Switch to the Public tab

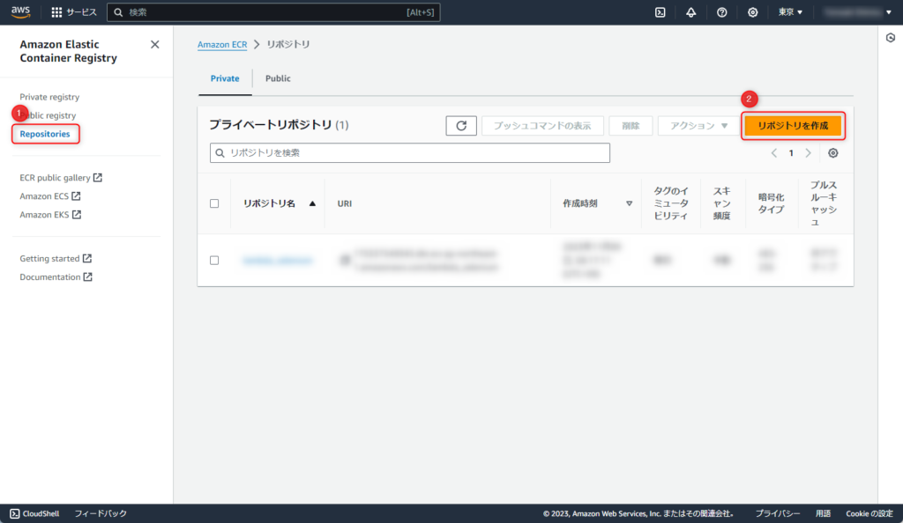coord(278,78)
